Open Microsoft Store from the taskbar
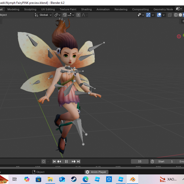Viewport: 184px width, 184px height. pyautogui.click(x=39, y=179)
